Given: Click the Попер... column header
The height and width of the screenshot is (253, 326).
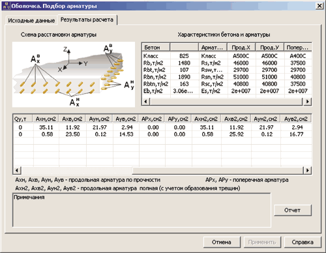Looking at the screenshot, I should (298, 47).
